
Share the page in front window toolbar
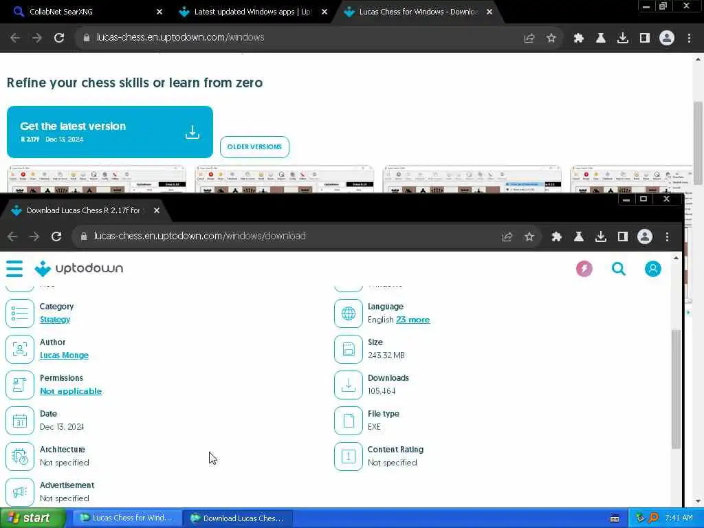tap(507, 236)
